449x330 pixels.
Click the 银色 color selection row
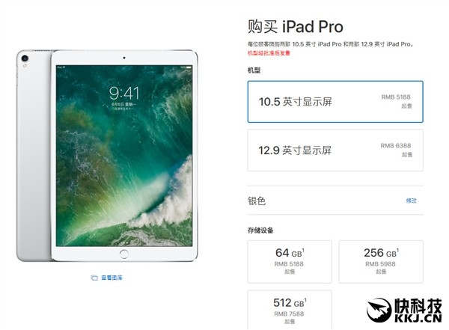pyautogui.click(x=335, y=201)
